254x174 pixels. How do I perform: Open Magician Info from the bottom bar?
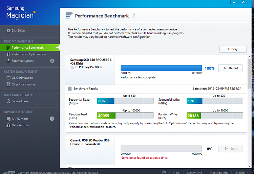[219, 173]
